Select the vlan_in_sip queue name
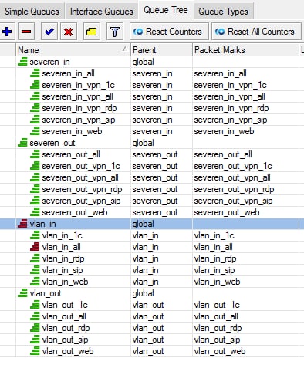Viewport: 304px width, 375px height. coord(62,270)
